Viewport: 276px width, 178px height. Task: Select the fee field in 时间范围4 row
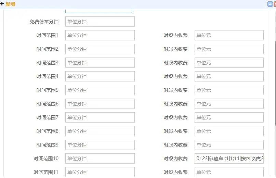[x=229, y=76]
